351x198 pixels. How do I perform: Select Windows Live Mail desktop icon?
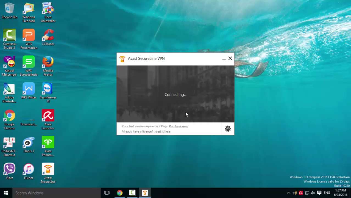click(29, 13)
